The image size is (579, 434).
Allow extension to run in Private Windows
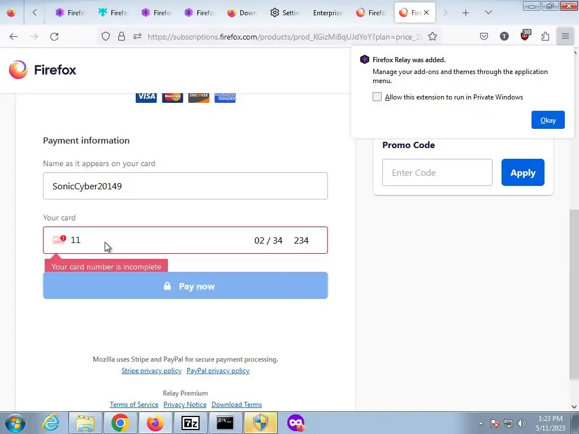(377, 97)
